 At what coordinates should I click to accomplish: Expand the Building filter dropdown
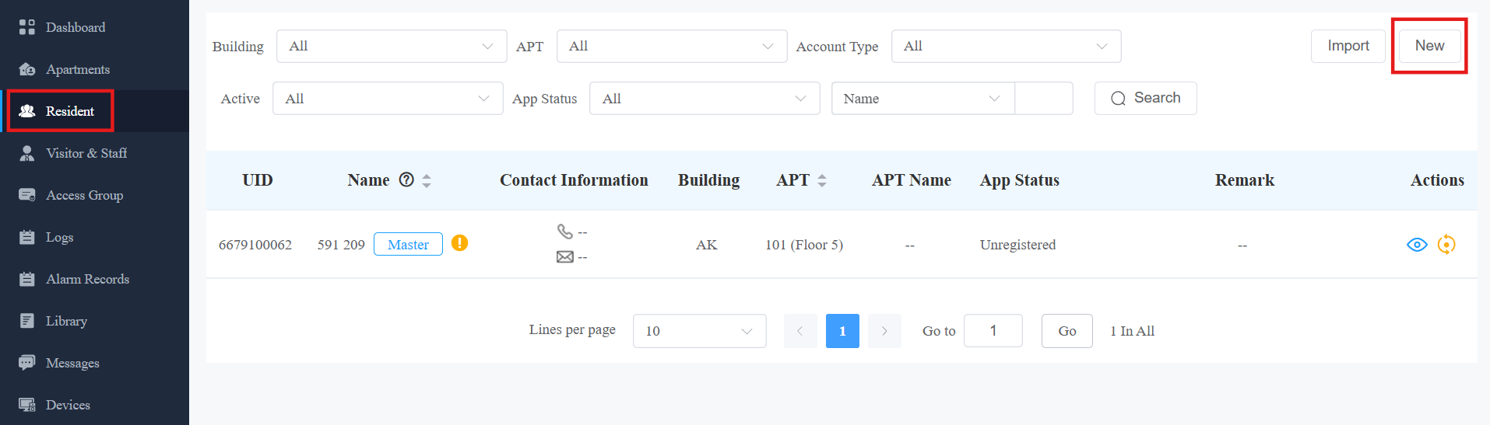392,47
